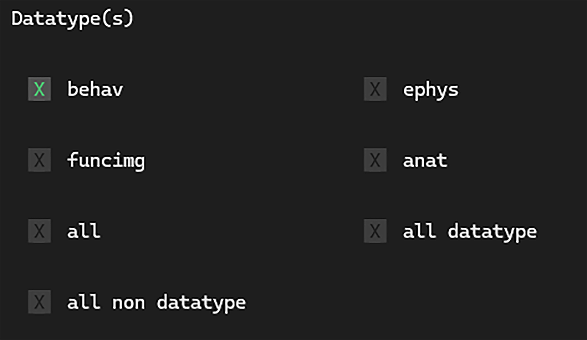Click the 'all non datatype' text label

click(x=156, y=302)
